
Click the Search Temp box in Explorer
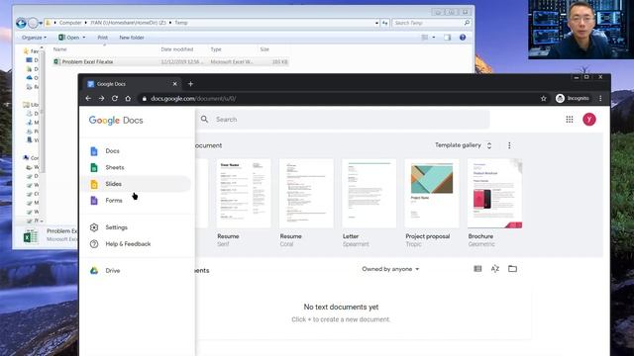[x=431, y=23]
